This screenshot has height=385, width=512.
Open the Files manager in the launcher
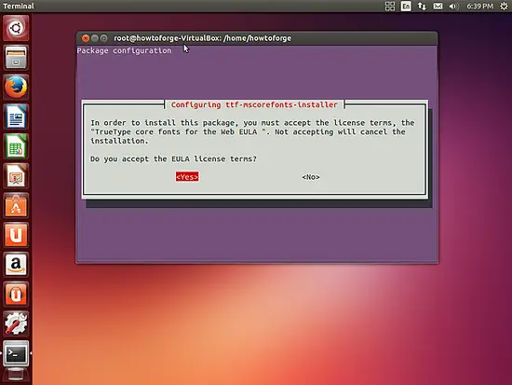[16, 57]
